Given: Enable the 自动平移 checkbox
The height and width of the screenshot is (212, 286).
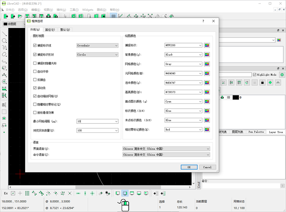Looking at the screenshot, I should [x=35, y=71].
